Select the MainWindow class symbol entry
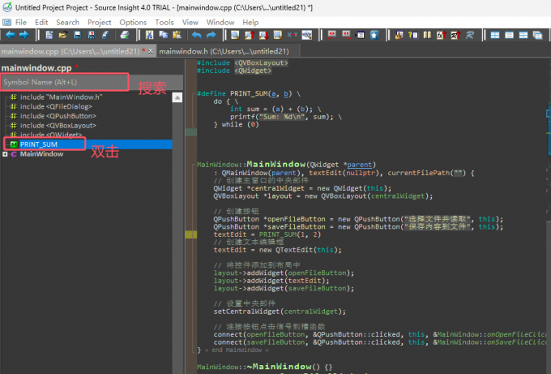Viewport: 551px width, 374px height. (41, 154)
